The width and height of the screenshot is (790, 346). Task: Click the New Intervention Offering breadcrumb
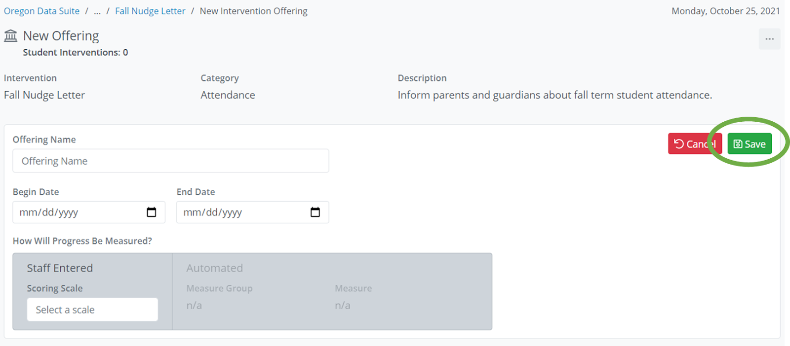click(253, 11)
